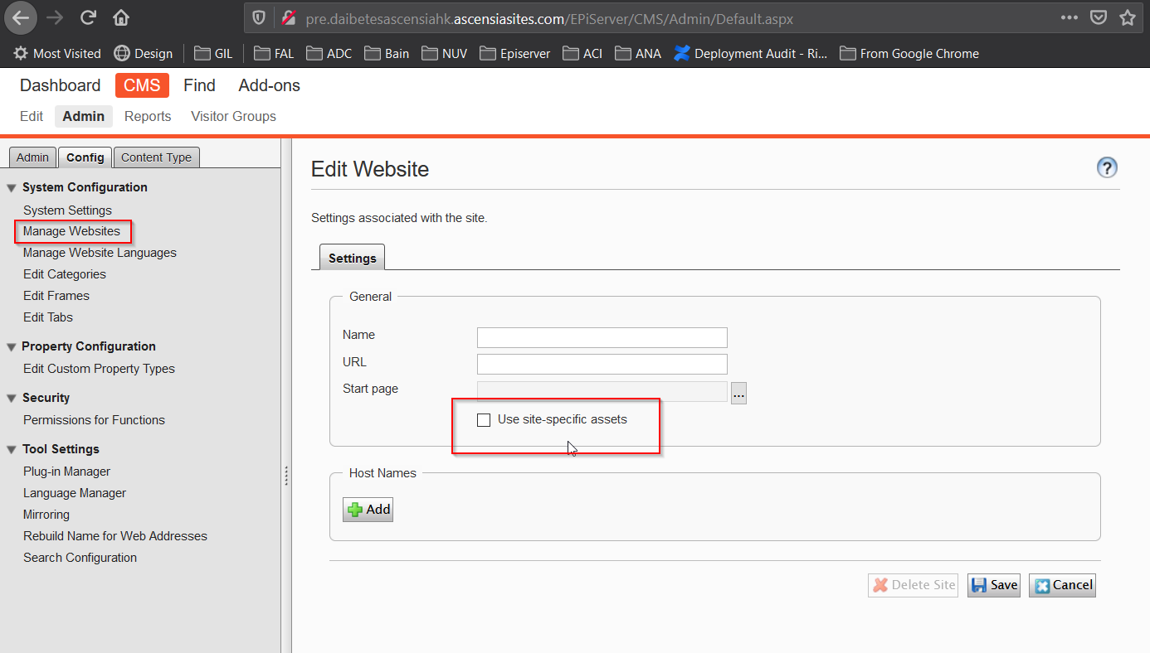
Task: Click the browser back arrow
Action: tap(21, 17)
